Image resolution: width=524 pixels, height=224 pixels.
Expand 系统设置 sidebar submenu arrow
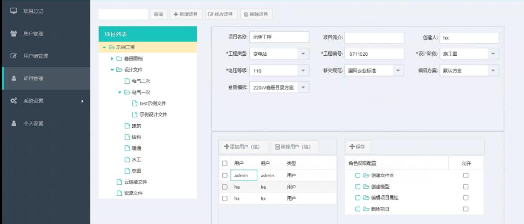pyautogui.click(x=82, y=101)
